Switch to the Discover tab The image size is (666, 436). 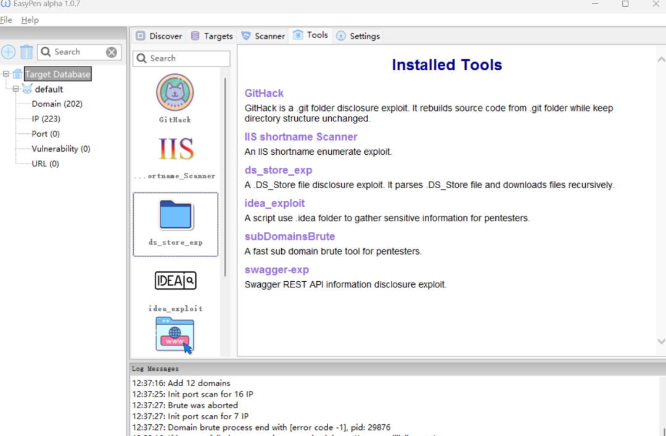pos(159,36)
